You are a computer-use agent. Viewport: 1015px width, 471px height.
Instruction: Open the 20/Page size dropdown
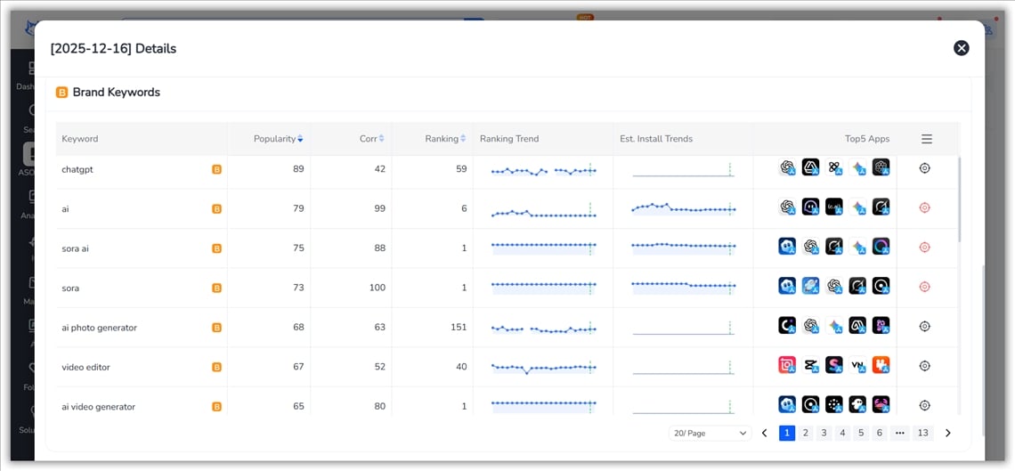click(710, 434)
